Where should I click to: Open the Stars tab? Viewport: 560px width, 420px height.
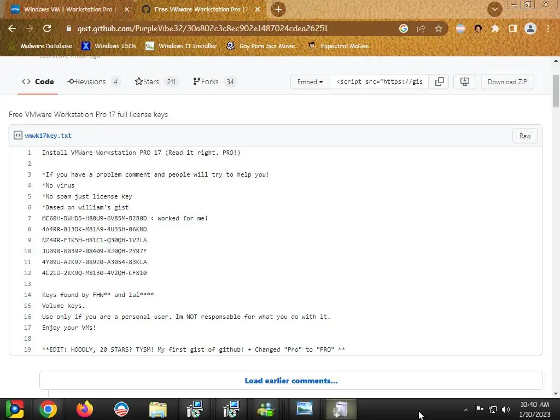click(156, 82)
